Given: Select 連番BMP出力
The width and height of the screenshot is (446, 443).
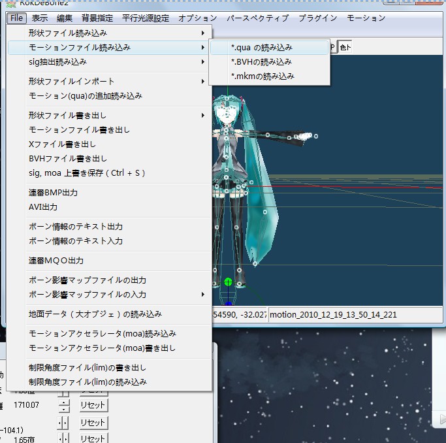Looking at the screenshot, I should pyautogui.click(x=110, y=192).
